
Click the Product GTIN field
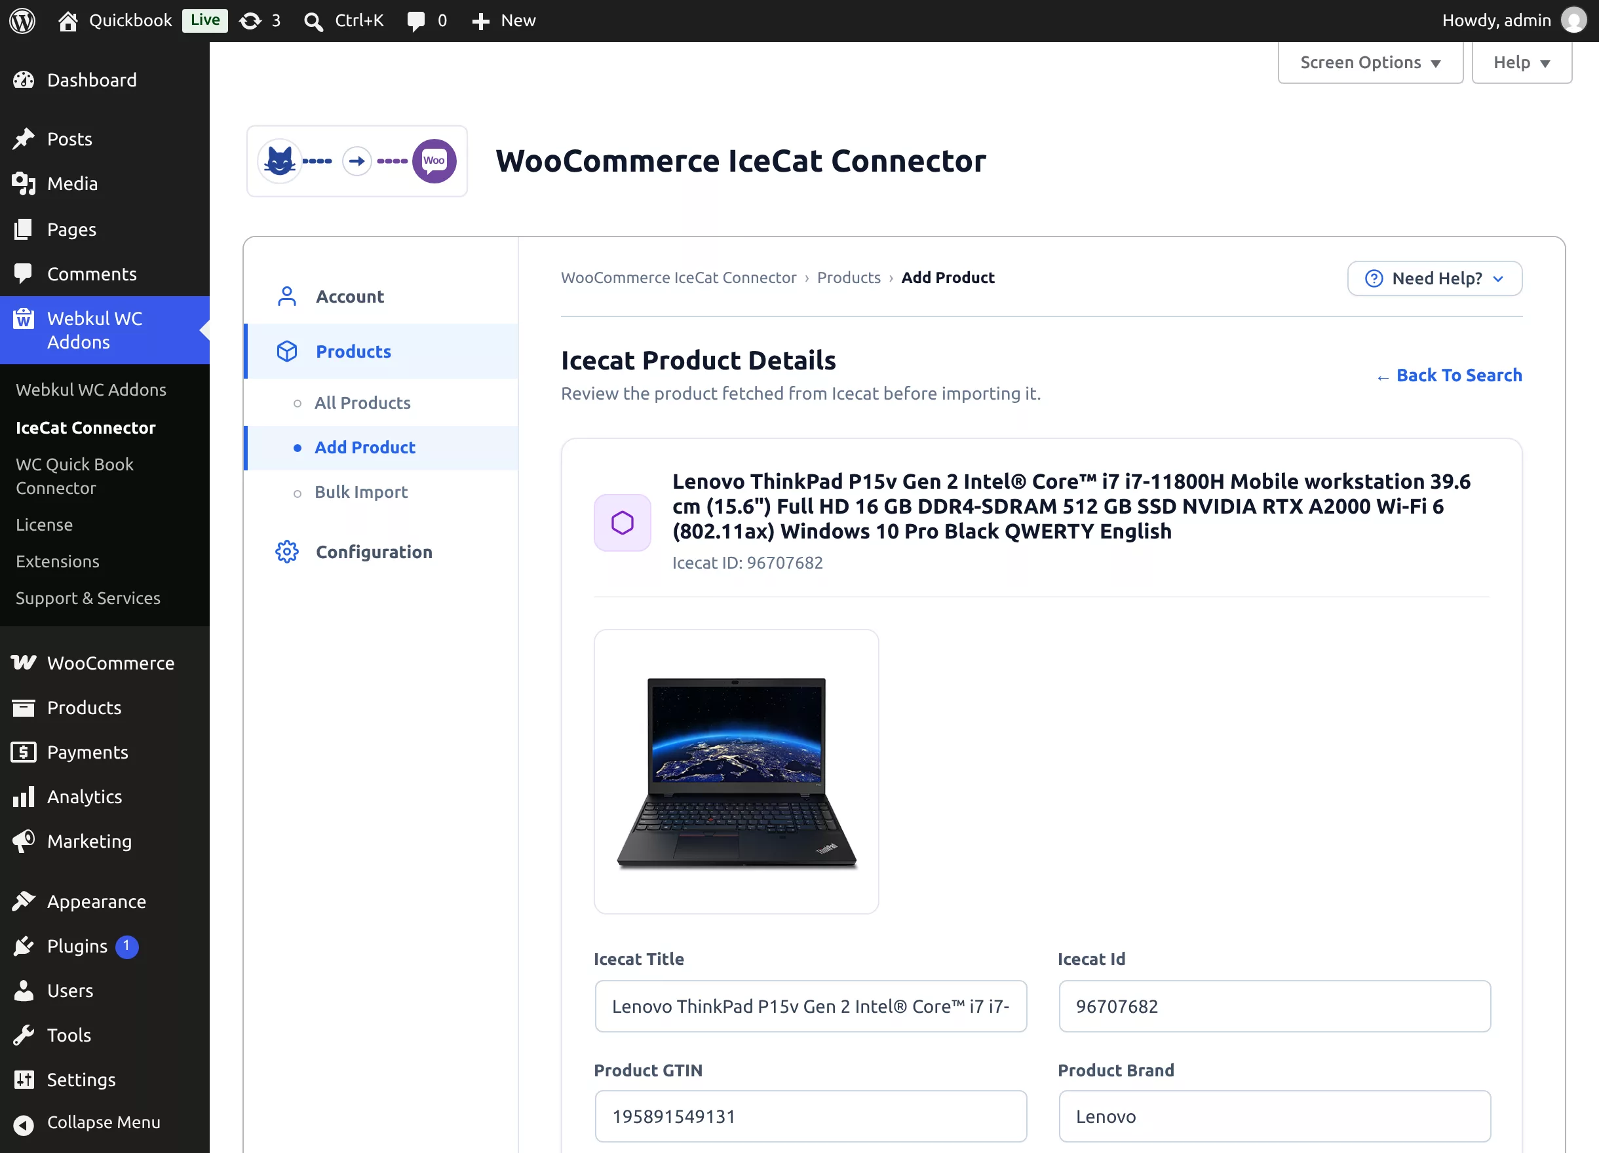pyautogui.click(x=810, y=1116)
